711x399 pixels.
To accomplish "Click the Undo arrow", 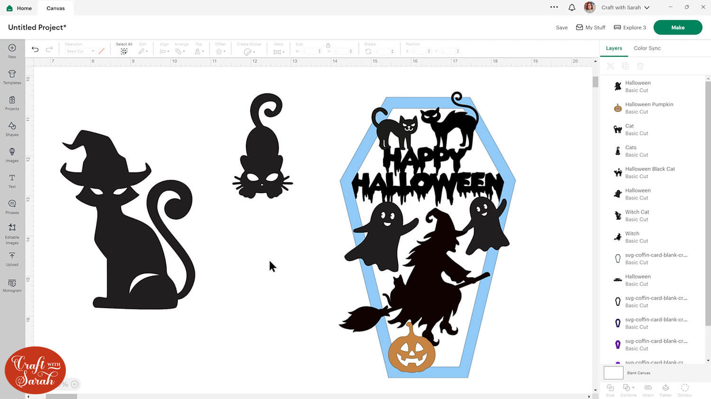I will 35,49.
